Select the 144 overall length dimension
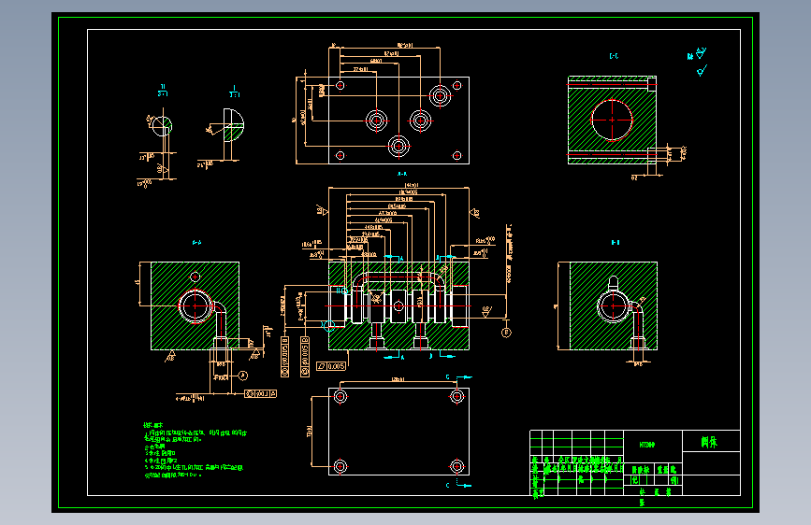The image size is (811, 525). click(412, 185)
